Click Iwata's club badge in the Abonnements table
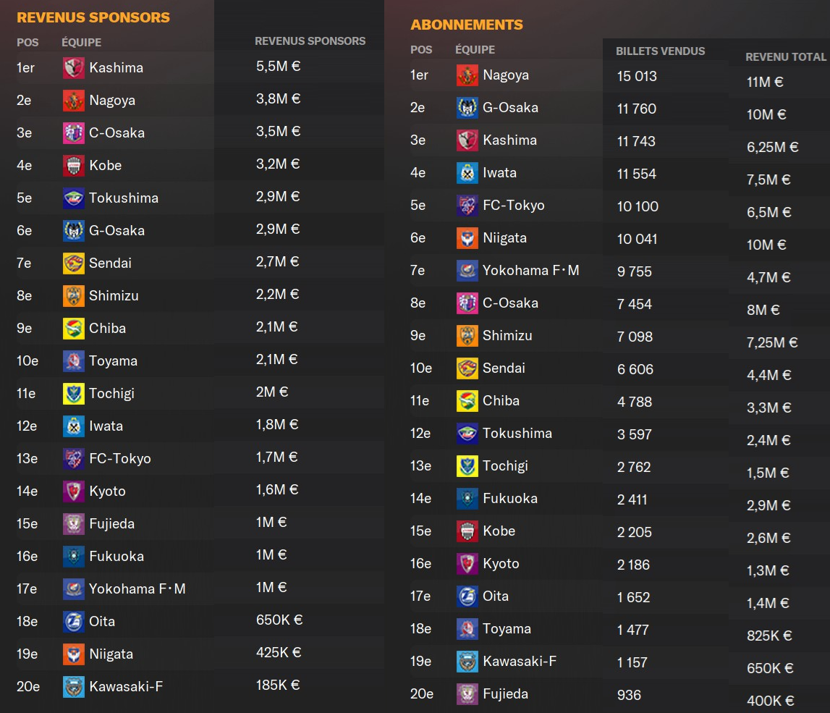This screenshot has width=830, height=713. [467, 173]
